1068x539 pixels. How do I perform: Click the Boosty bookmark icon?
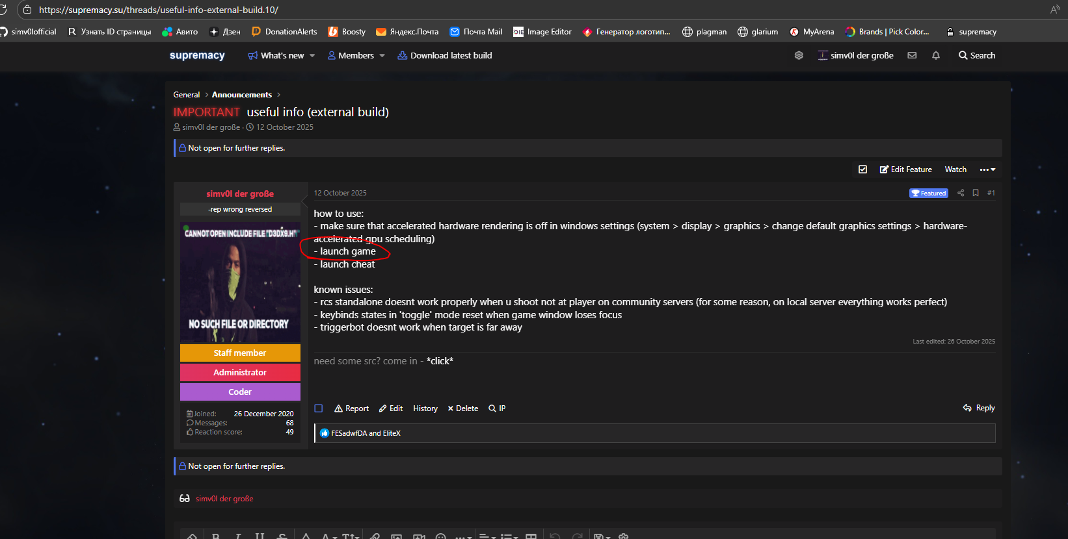click(333, 32)
